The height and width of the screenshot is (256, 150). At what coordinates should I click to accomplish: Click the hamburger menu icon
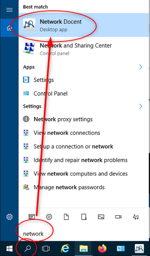pos(9,10)
